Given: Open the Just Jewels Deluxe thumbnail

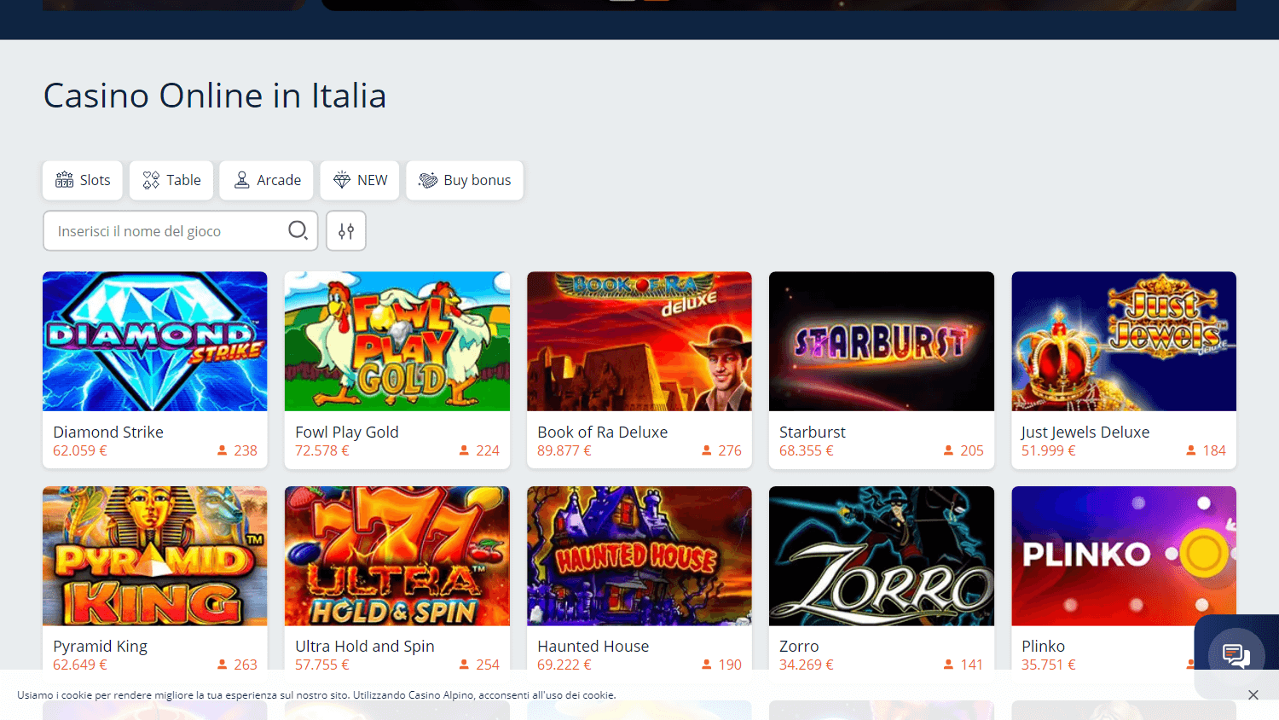Looking at the screenshot, I should [1123, 341].
